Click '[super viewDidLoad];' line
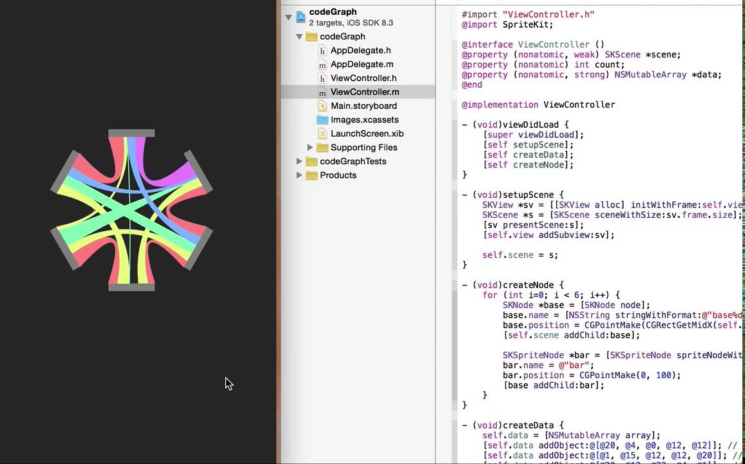 (x=533, y=135)
